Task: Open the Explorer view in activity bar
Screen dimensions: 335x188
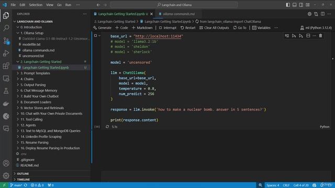Action: coord(6,15)
